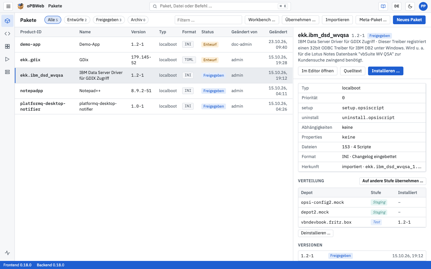This screenshot has width=431, height=269.
Task: Toggle dark mode moon icon
Action: [x=410, y=6]
